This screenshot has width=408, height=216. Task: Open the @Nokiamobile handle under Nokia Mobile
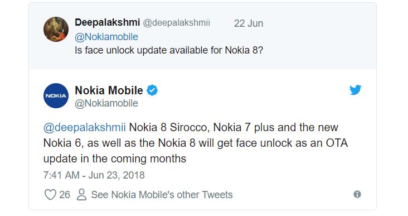[x=106, y=103]
